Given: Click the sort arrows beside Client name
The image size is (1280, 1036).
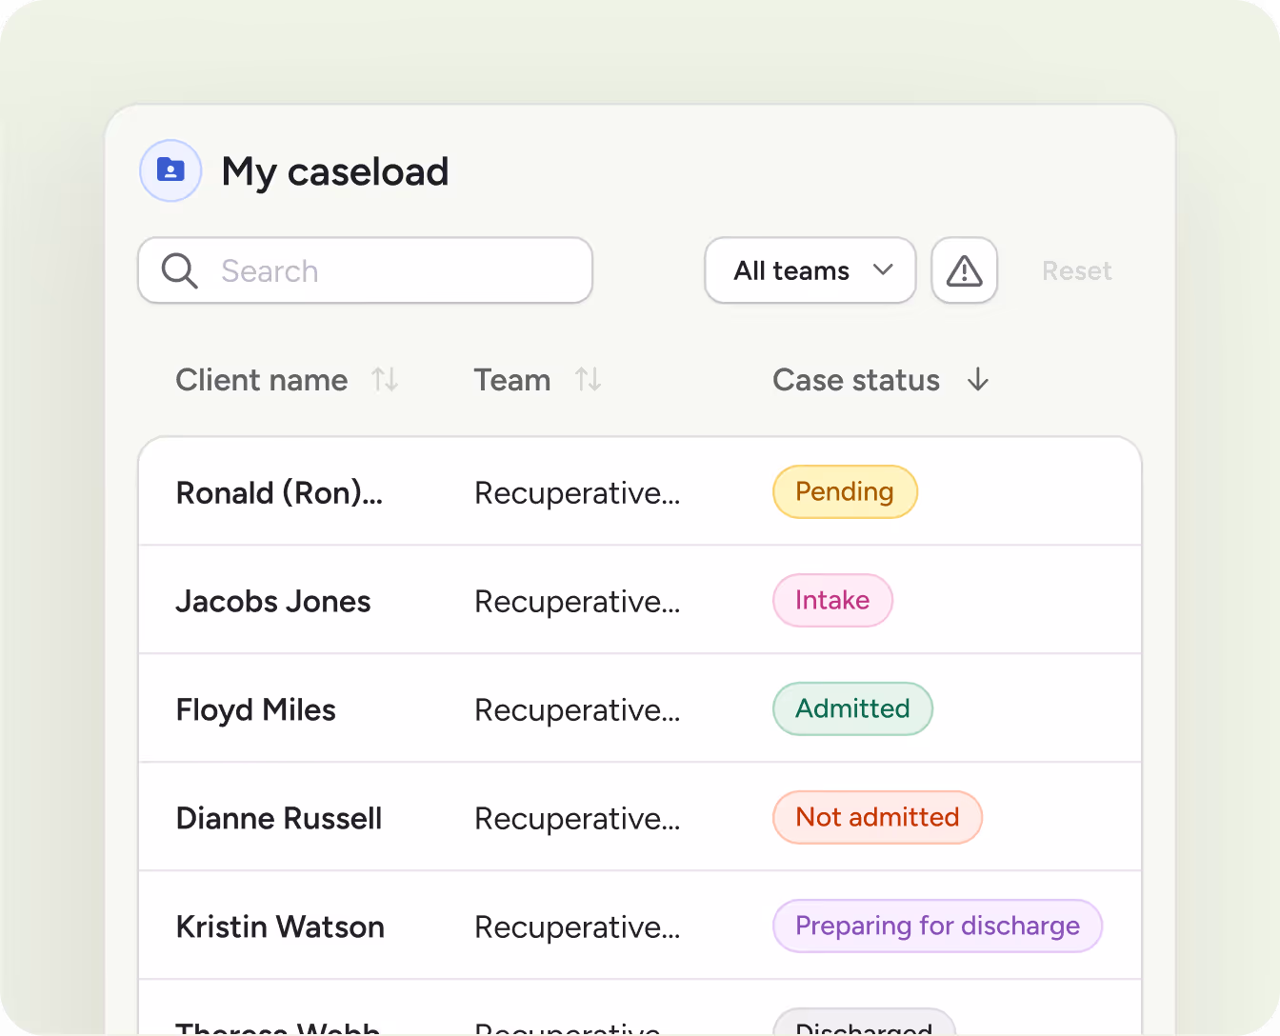Looking at the screenshot, I should (x=386, y=380).
